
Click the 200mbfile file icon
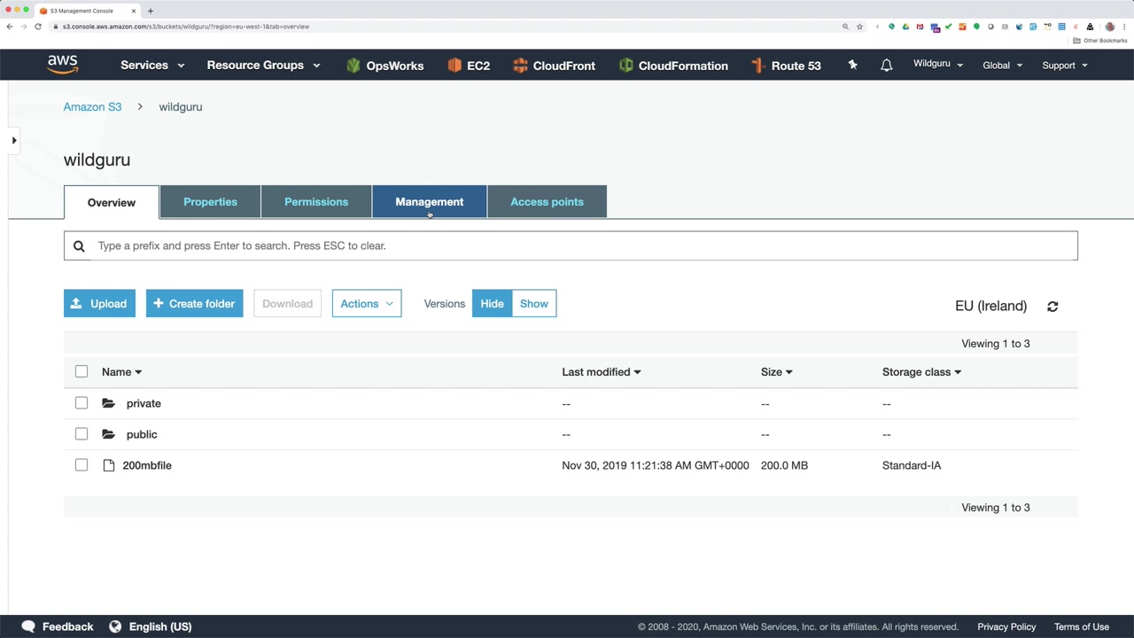[109, 465]
